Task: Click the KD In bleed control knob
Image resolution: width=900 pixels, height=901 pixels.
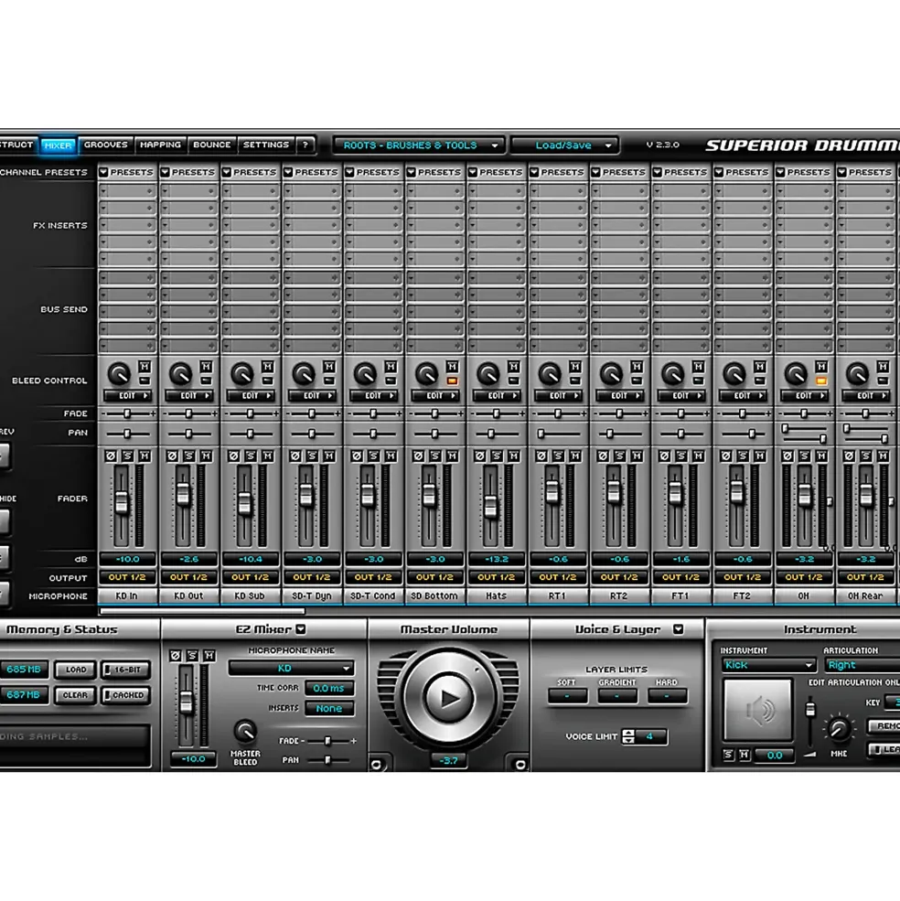Action: [x=120, y=374]
